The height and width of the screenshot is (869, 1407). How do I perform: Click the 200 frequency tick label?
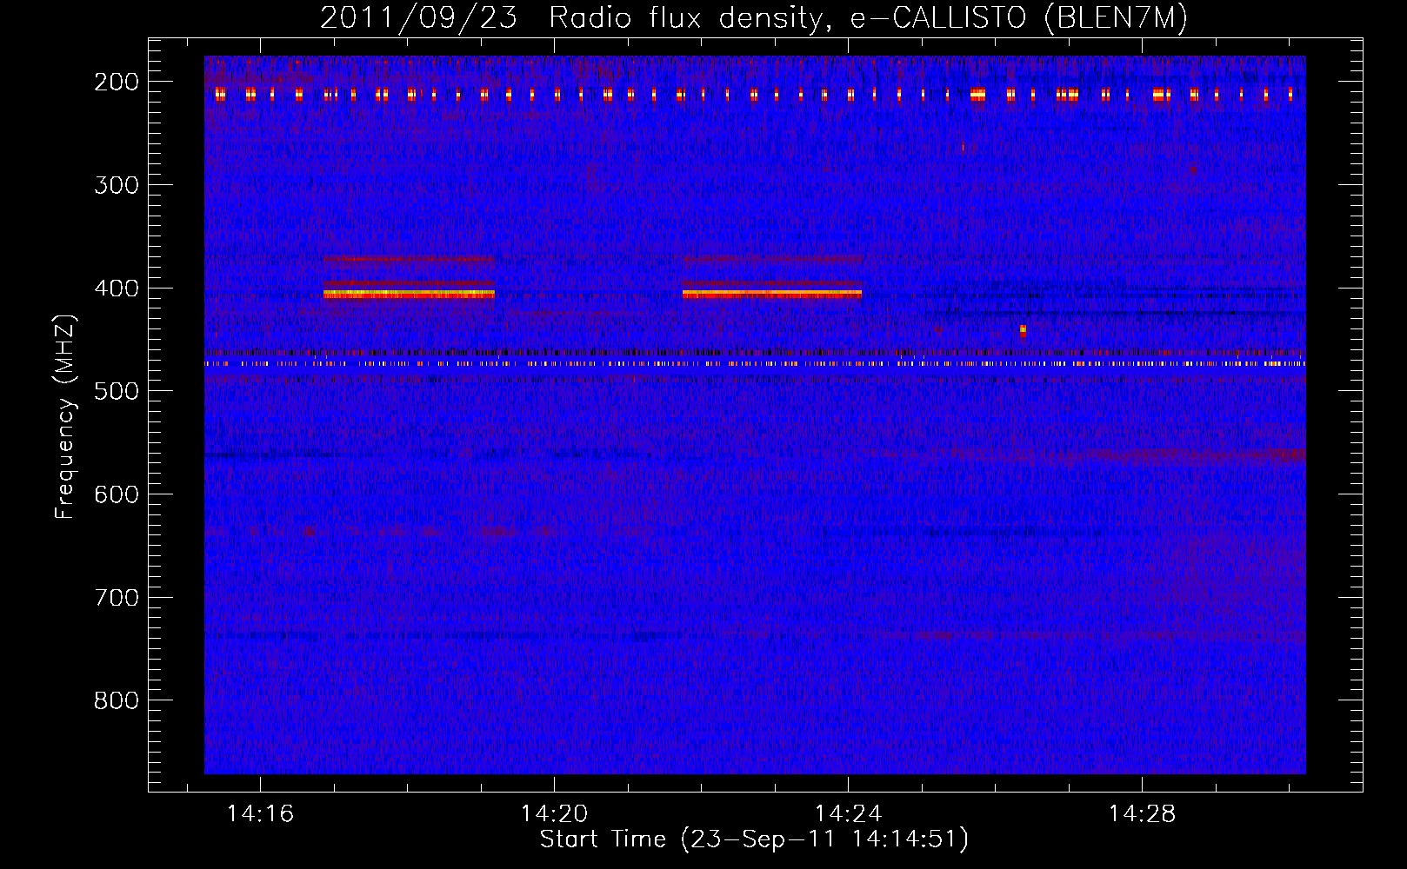pos(117,82)
